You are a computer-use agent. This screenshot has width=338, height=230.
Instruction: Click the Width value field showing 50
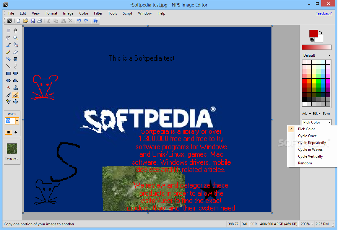click(x=10, y=121)
